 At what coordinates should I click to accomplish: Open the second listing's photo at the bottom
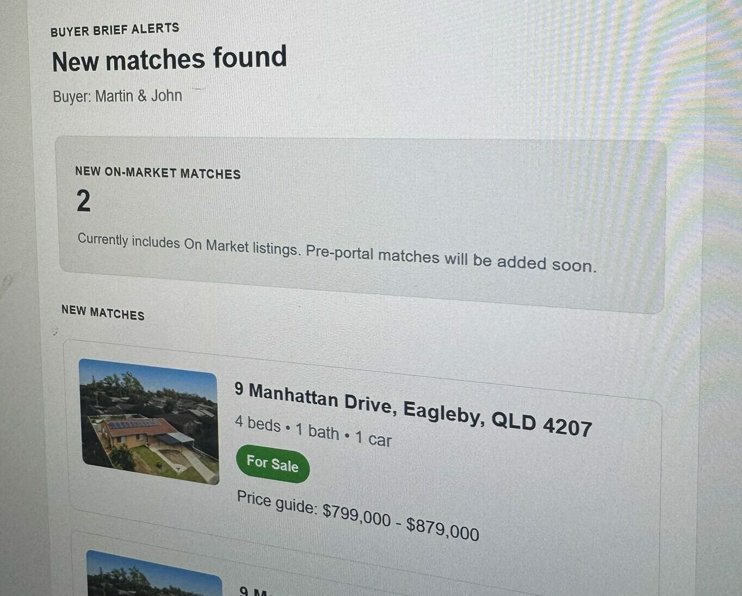[x=155, y=574]
